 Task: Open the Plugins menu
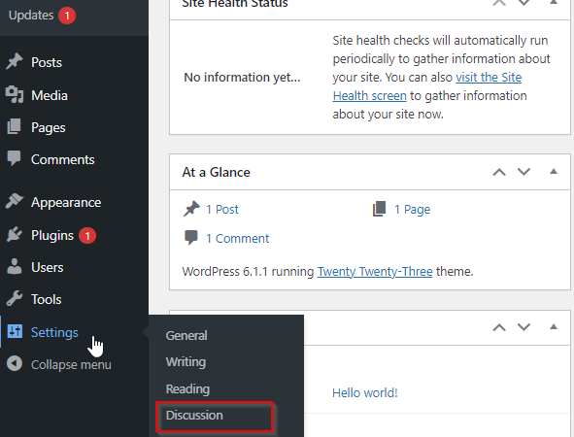tap(52, 235)
